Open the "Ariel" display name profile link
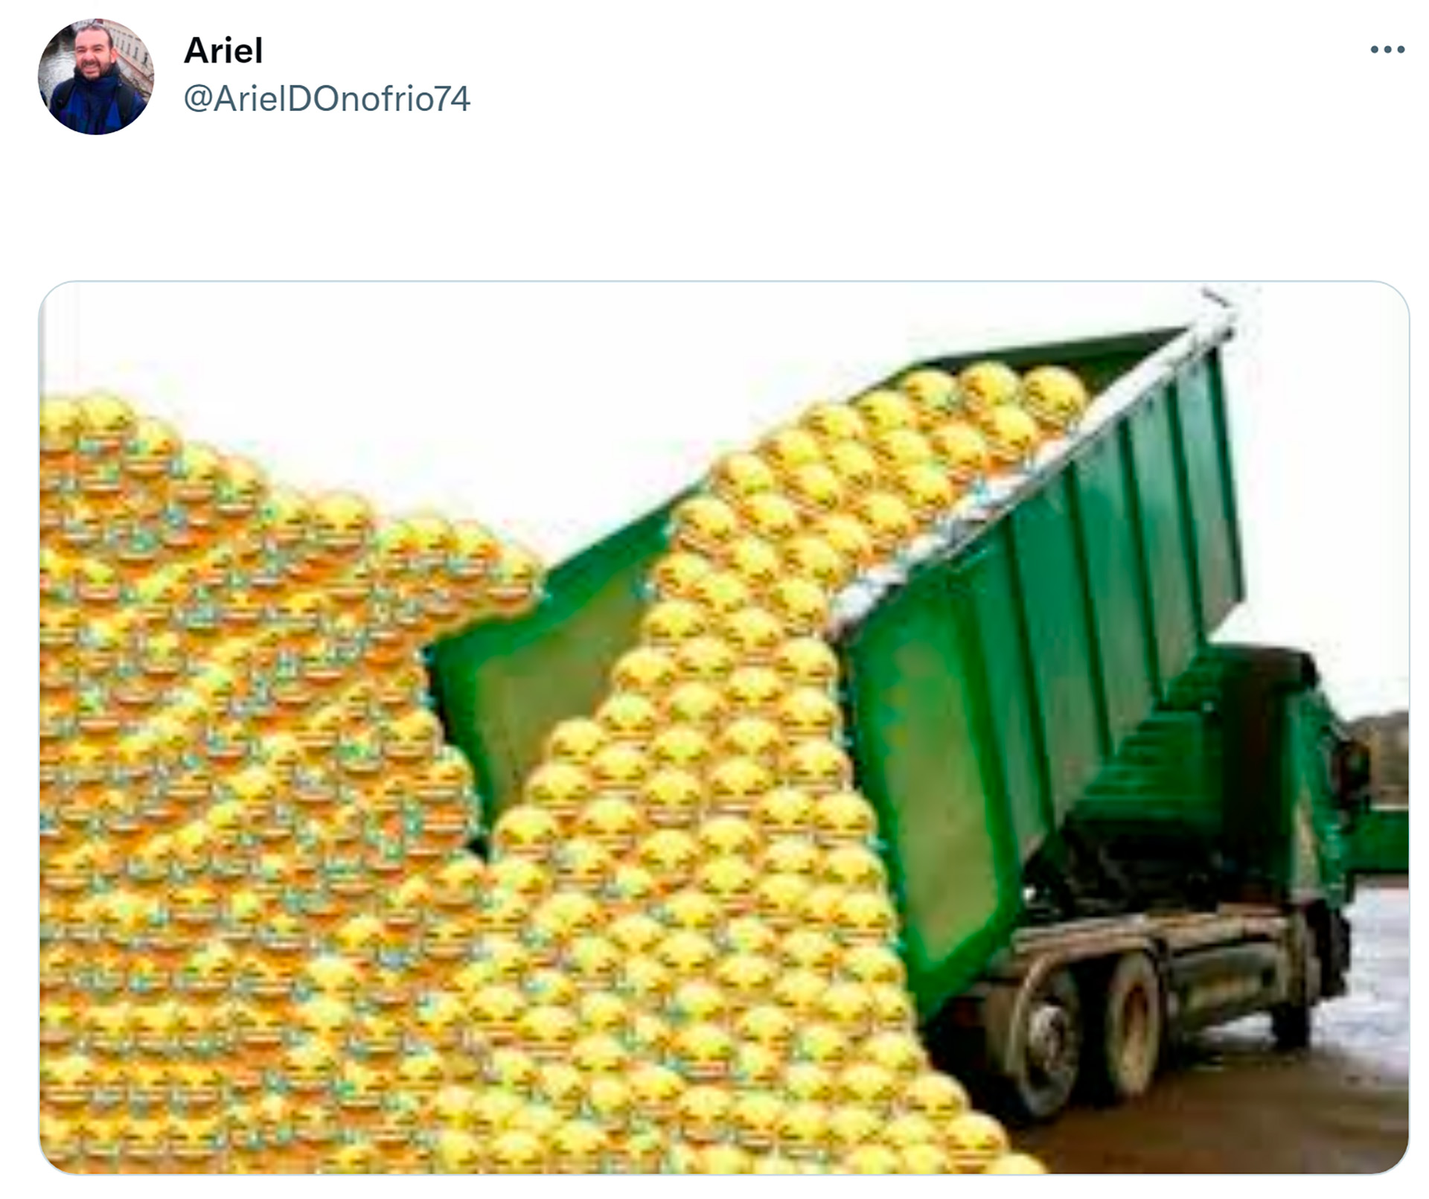This screenshot has height=1199, width=1429. (x=223, y=51)
